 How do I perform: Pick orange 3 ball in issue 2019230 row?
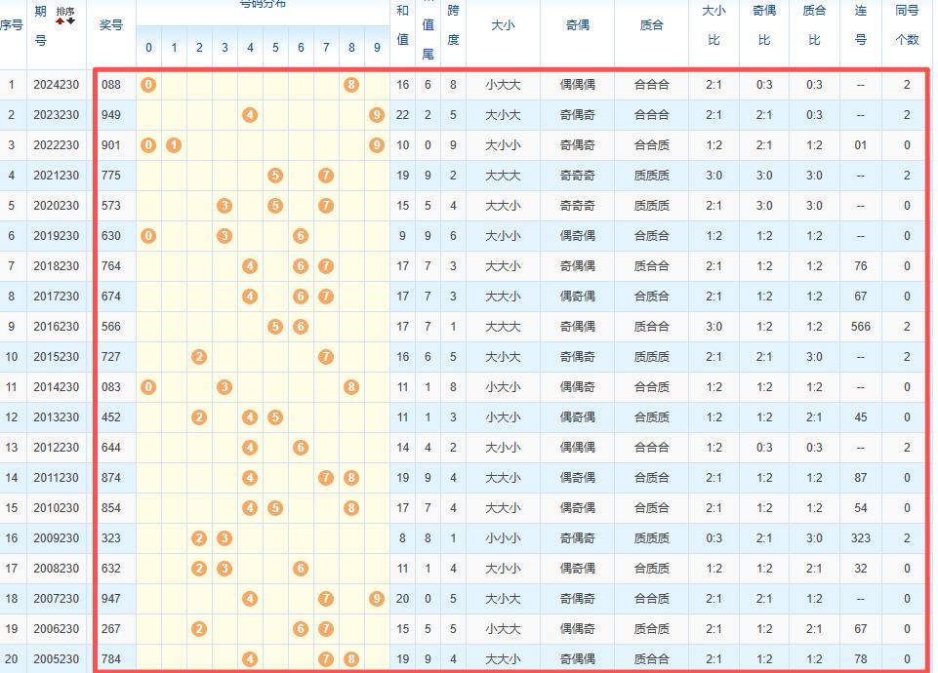[224, 236]
